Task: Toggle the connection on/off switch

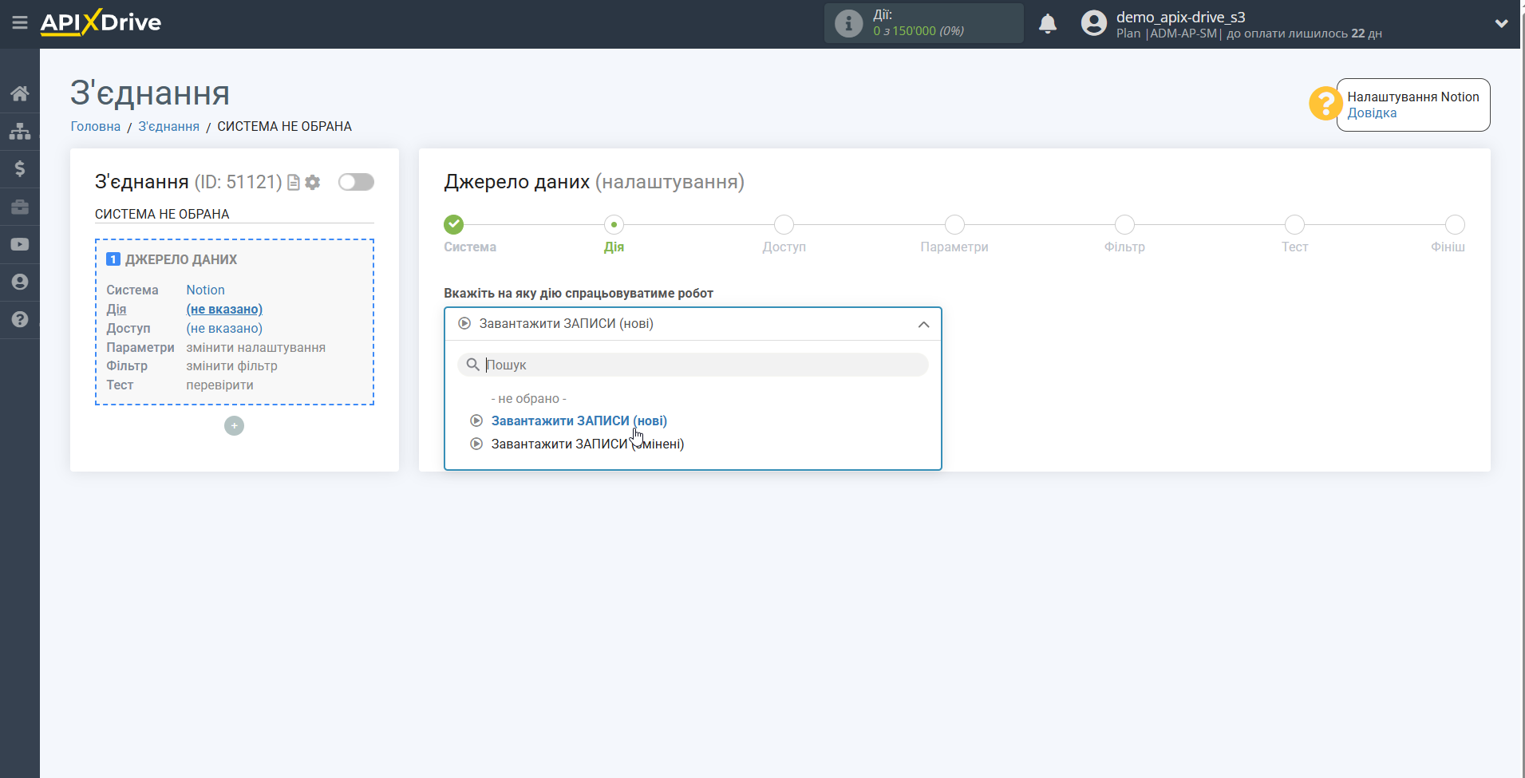Action: point(356,182)
